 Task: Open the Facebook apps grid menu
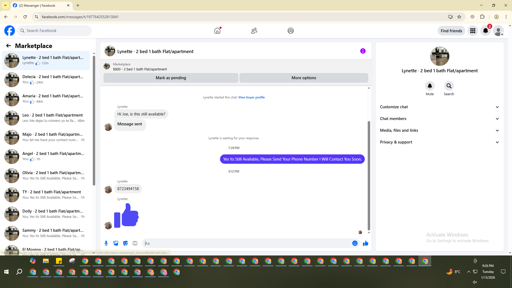(473, 31)
